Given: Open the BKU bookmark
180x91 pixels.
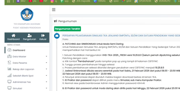Looking at the screenshot, I should (x=21, y=1).
